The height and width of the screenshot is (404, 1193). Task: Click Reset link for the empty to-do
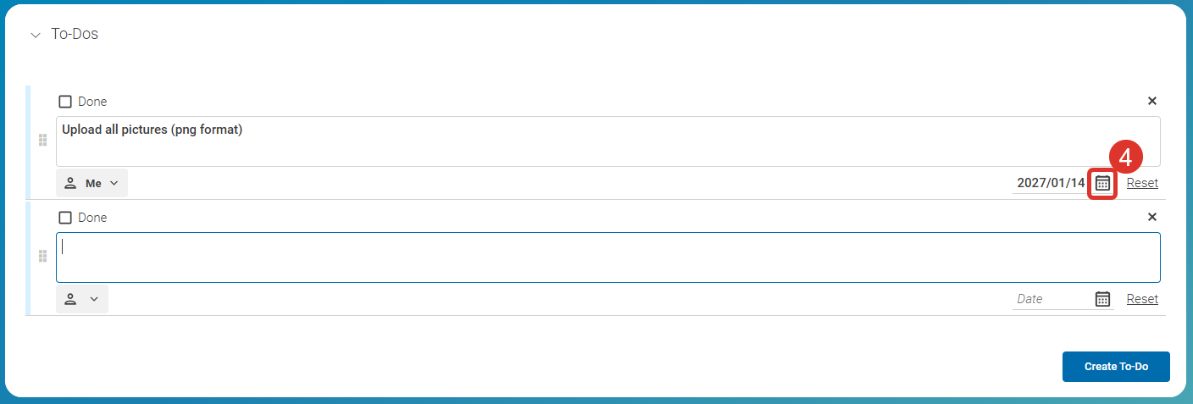tap(1141, 299)
